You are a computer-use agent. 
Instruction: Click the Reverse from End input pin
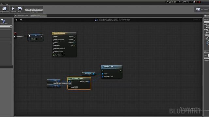coord(54,49)
